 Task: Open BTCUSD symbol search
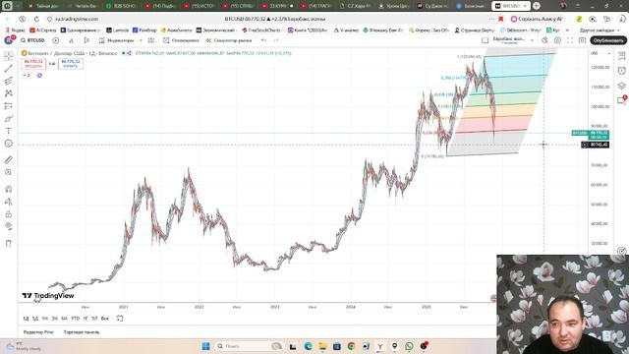32,40
